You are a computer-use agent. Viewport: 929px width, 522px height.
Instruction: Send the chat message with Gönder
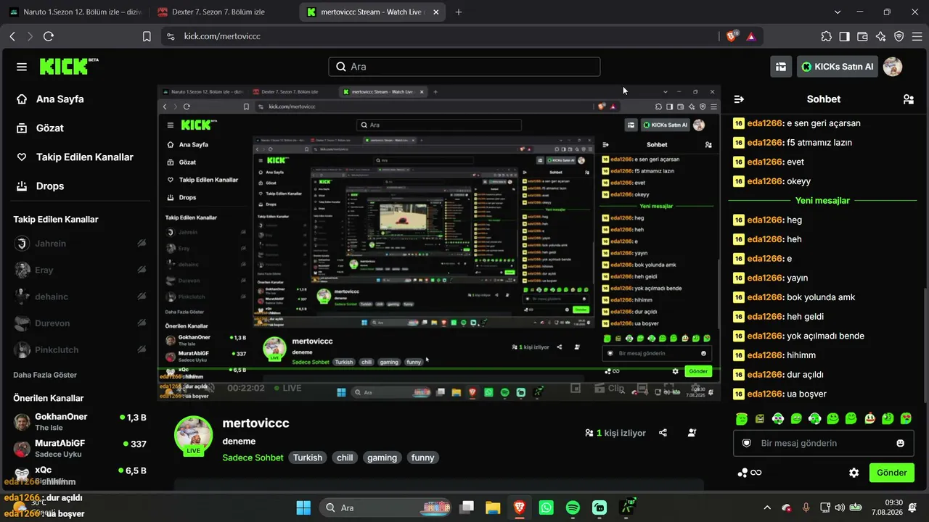click(x=892, y=473)
